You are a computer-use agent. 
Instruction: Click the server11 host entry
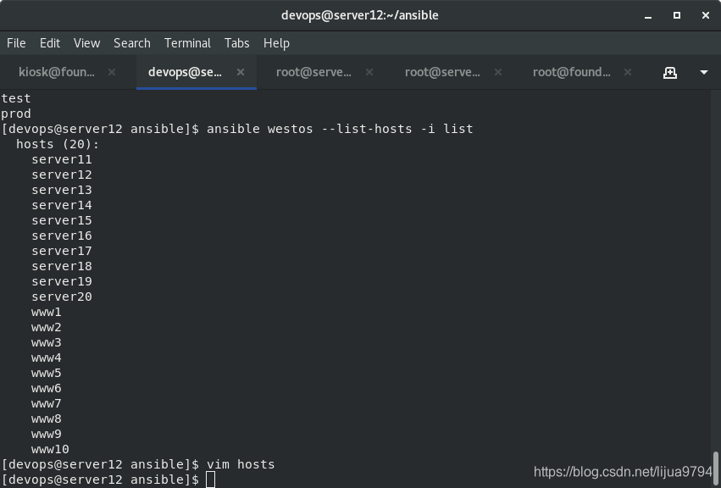(62, 159)
